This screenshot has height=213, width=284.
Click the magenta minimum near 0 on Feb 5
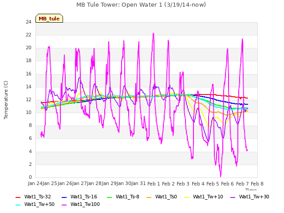pyautogui.click(x=221, y=176)
